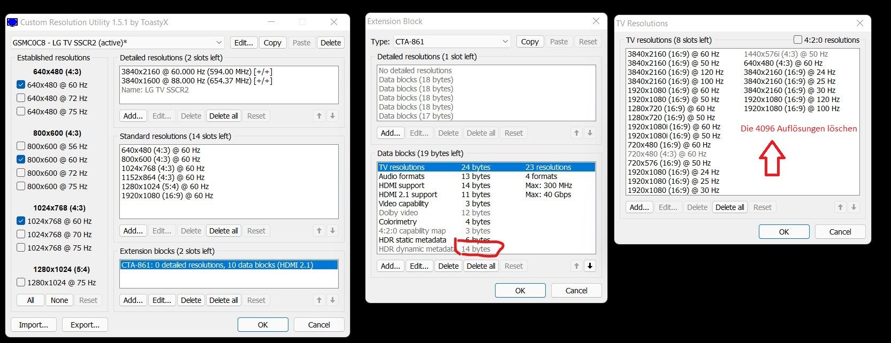Enable 800x600 @ 56 Hz checkbox
891x343 pixels.
coord(21,146)
